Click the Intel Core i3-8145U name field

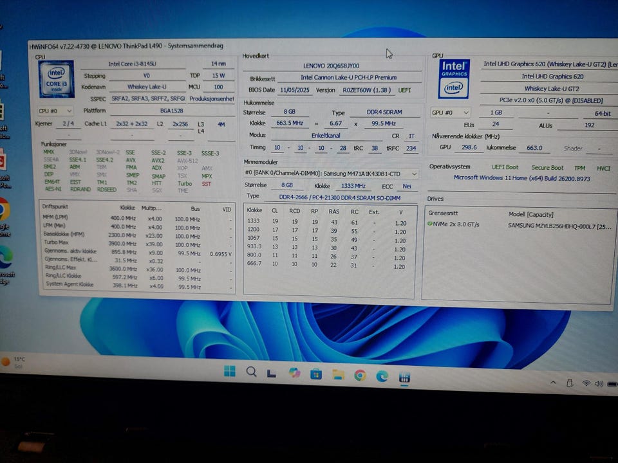[x=133, y=64]
